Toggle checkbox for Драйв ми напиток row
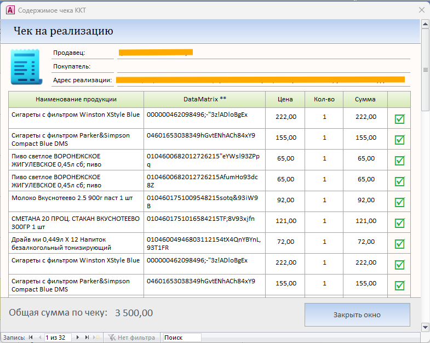430x343 pixels. click(x=399, y=244)
